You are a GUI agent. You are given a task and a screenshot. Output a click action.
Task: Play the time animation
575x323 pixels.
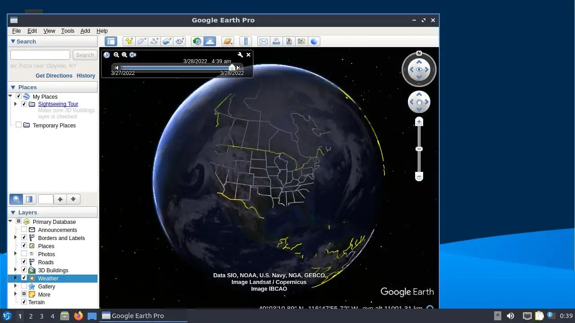133,55
